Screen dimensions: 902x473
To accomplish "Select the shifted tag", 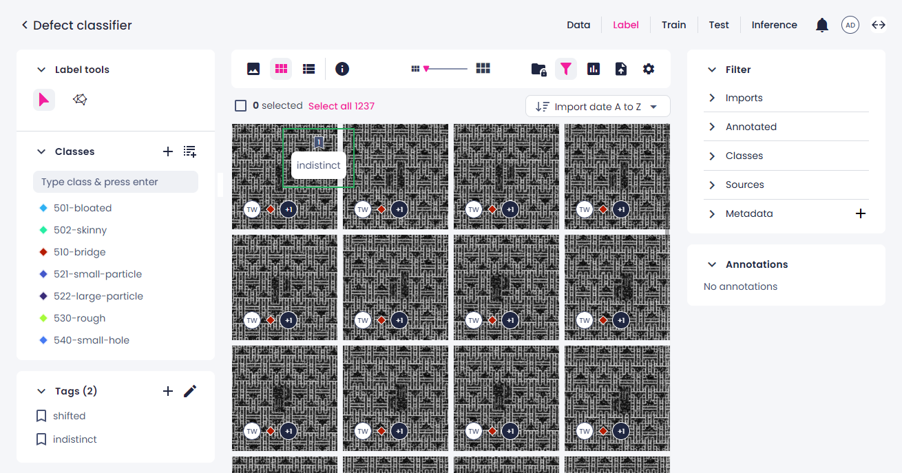I will tap(70, 416).
